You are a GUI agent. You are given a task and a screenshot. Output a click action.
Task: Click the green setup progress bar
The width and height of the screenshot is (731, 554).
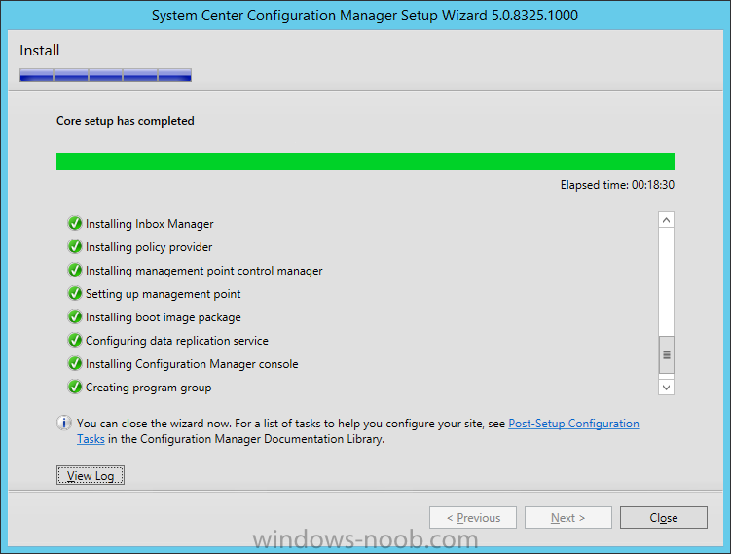pyautogui.click(x=366, y=162)
